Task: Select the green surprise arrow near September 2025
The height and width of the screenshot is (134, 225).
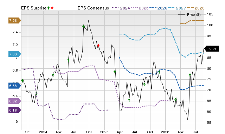Action: [x=144, y=84]
